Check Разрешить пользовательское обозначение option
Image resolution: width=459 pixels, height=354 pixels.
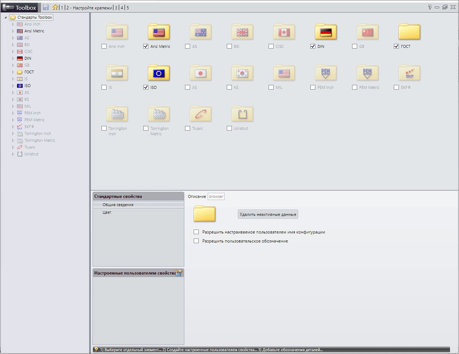click(196, 241)
